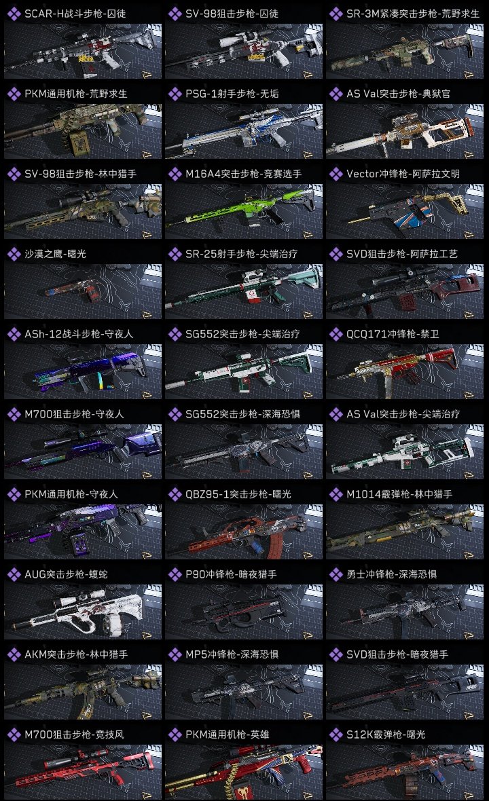Choose the red M700狙击步枪-竞技风 preview

point(83,772)
